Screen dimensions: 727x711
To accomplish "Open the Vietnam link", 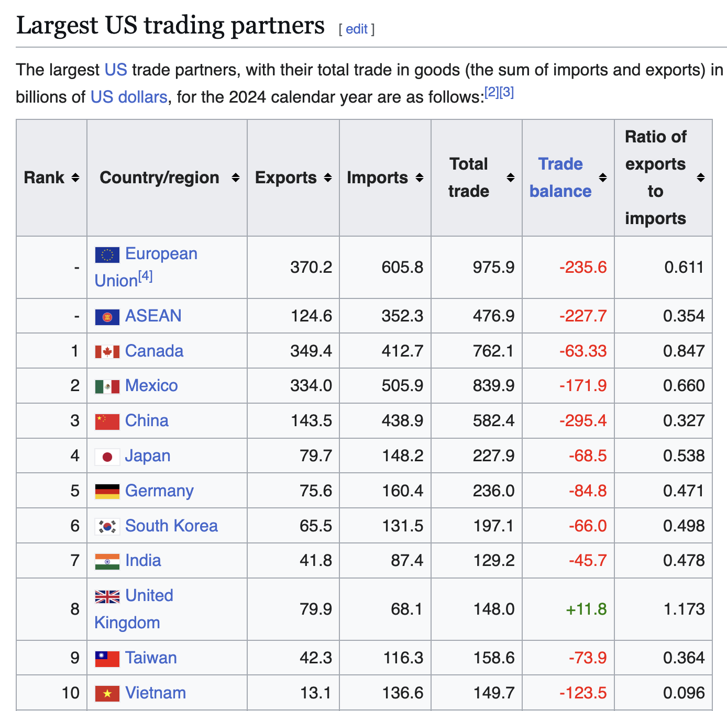I will pyautogui.click(x=156, y=693).
